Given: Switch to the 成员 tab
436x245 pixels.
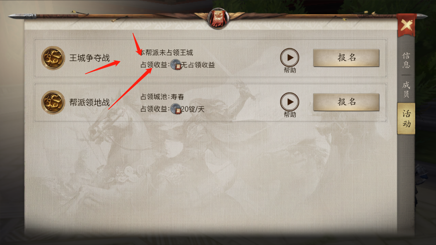Looking at the screenshot, I should pyautogui.click(x=406, y=89).
